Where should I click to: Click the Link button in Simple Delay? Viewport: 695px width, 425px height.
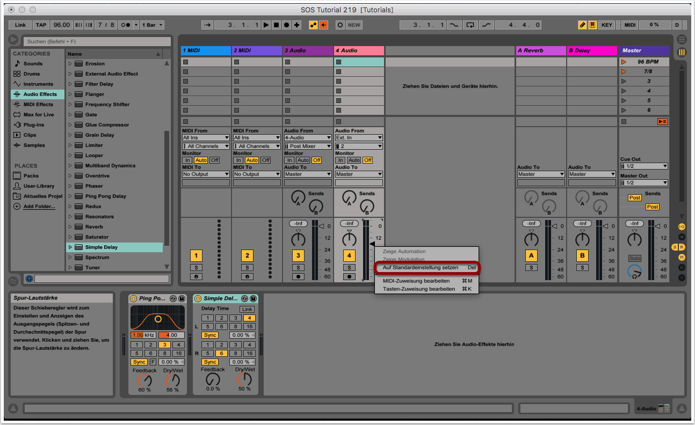pyautogui.click(x=247, y=309)
